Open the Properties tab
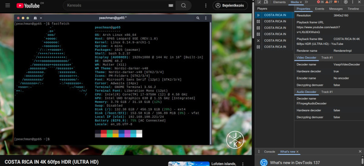The image size is (364, 166). pyautogui.click(x=303, y=9)
